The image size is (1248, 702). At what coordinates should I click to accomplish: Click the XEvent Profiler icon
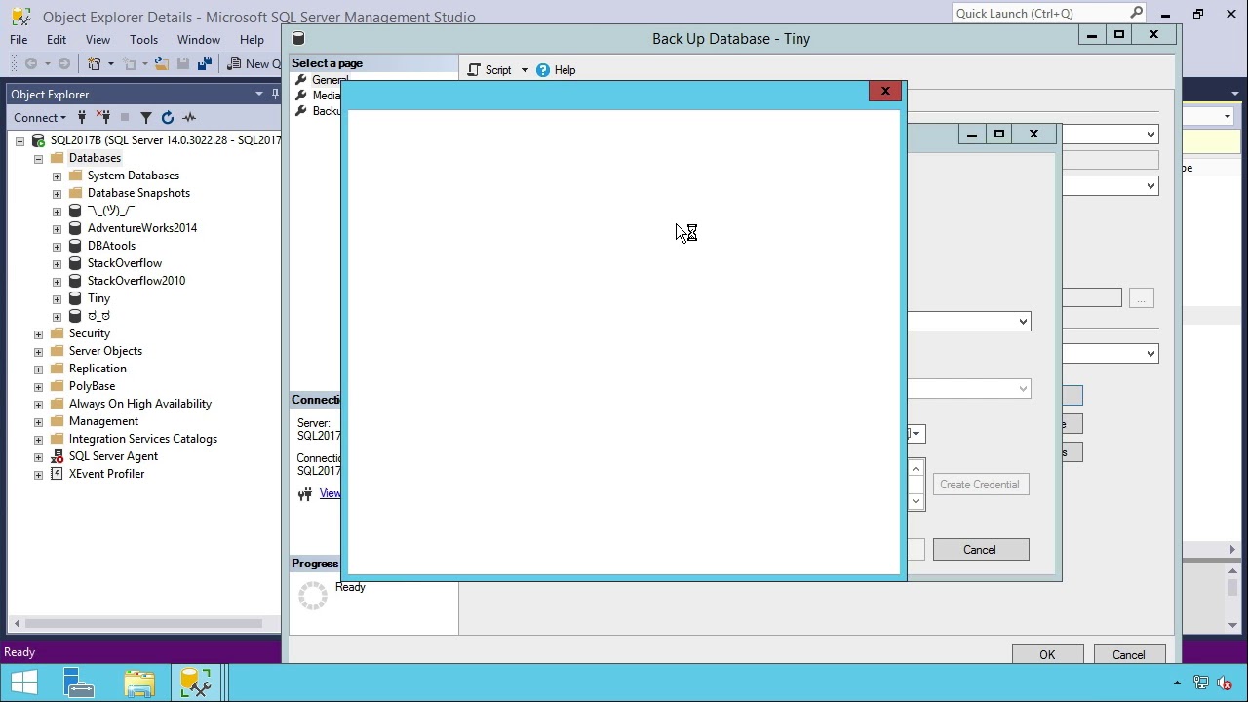[58, 474]
